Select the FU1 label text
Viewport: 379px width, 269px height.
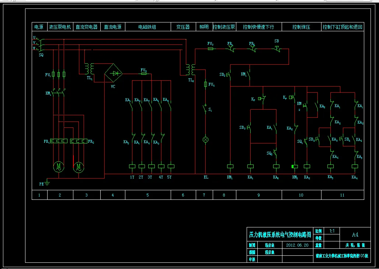[48, 75]
